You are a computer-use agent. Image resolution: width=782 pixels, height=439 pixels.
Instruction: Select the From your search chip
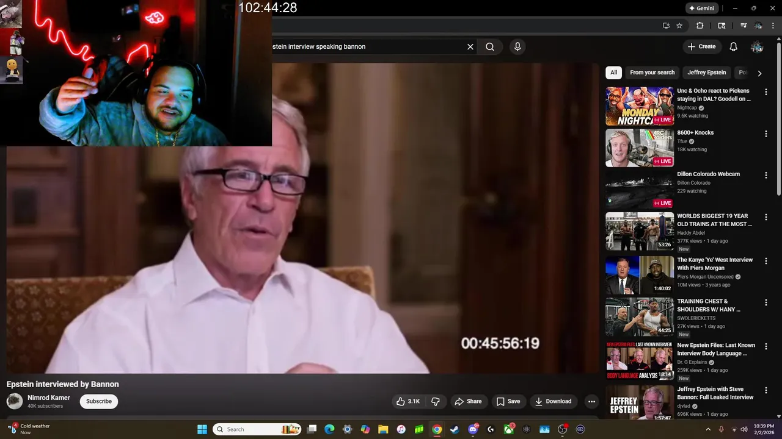[x=652, y=73]
